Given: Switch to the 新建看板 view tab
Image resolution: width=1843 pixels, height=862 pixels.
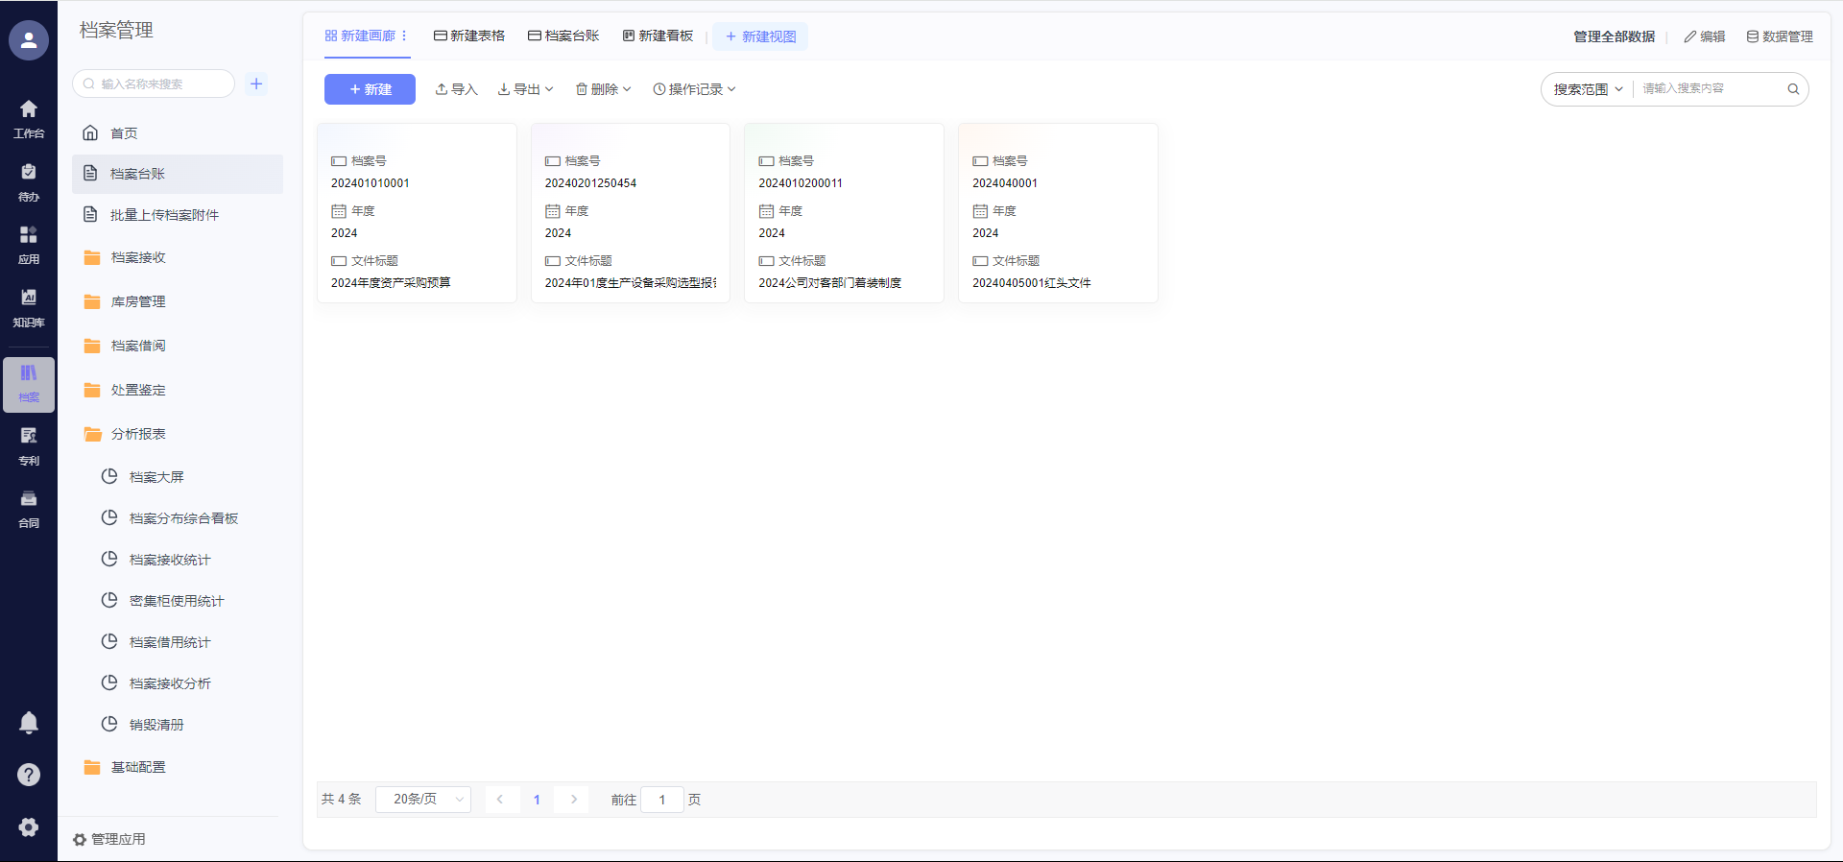Looking at the screenshot, I should coord(658,36).
